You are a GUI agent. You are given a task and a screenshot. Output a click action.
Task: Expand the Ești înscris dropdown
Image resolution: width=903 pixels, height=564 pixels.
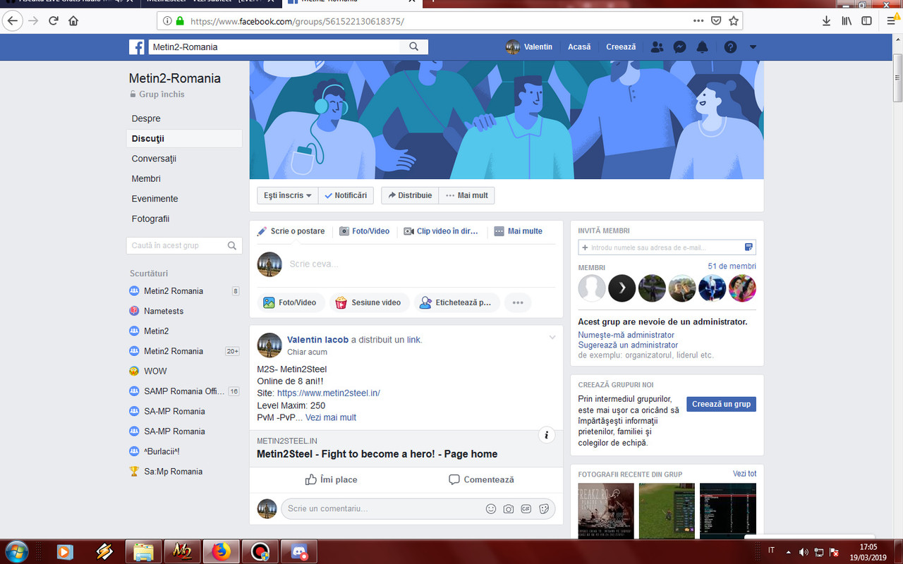[286, 195]
